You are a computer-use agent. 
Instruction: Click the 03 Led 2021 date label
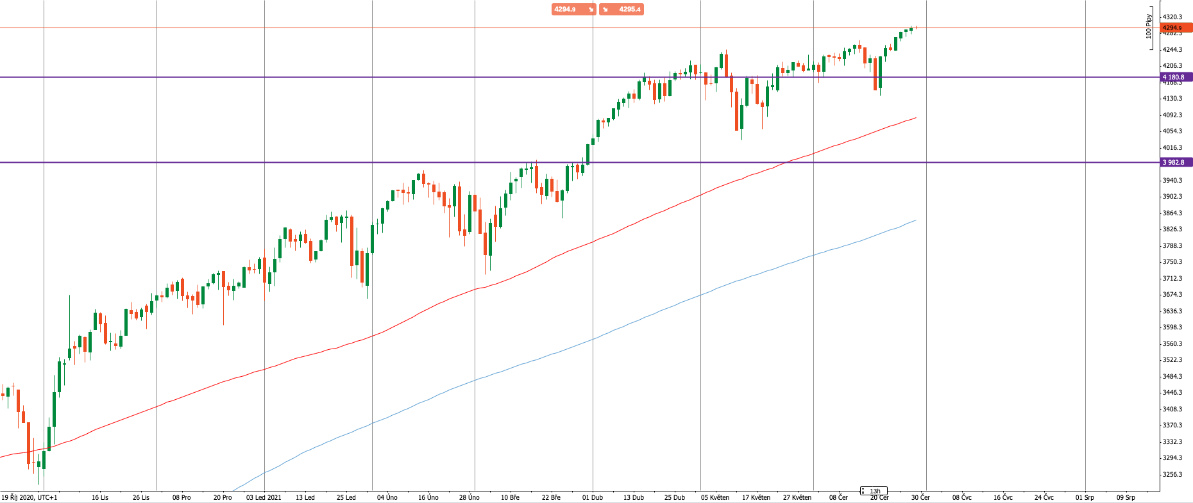pyautogui.click(x=264, y=498)
